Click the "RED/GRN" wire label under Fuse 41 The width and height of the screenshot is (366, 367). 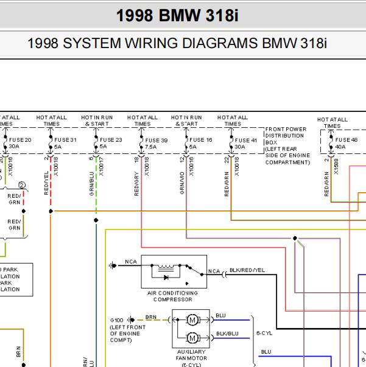click(x=227, y=184)
